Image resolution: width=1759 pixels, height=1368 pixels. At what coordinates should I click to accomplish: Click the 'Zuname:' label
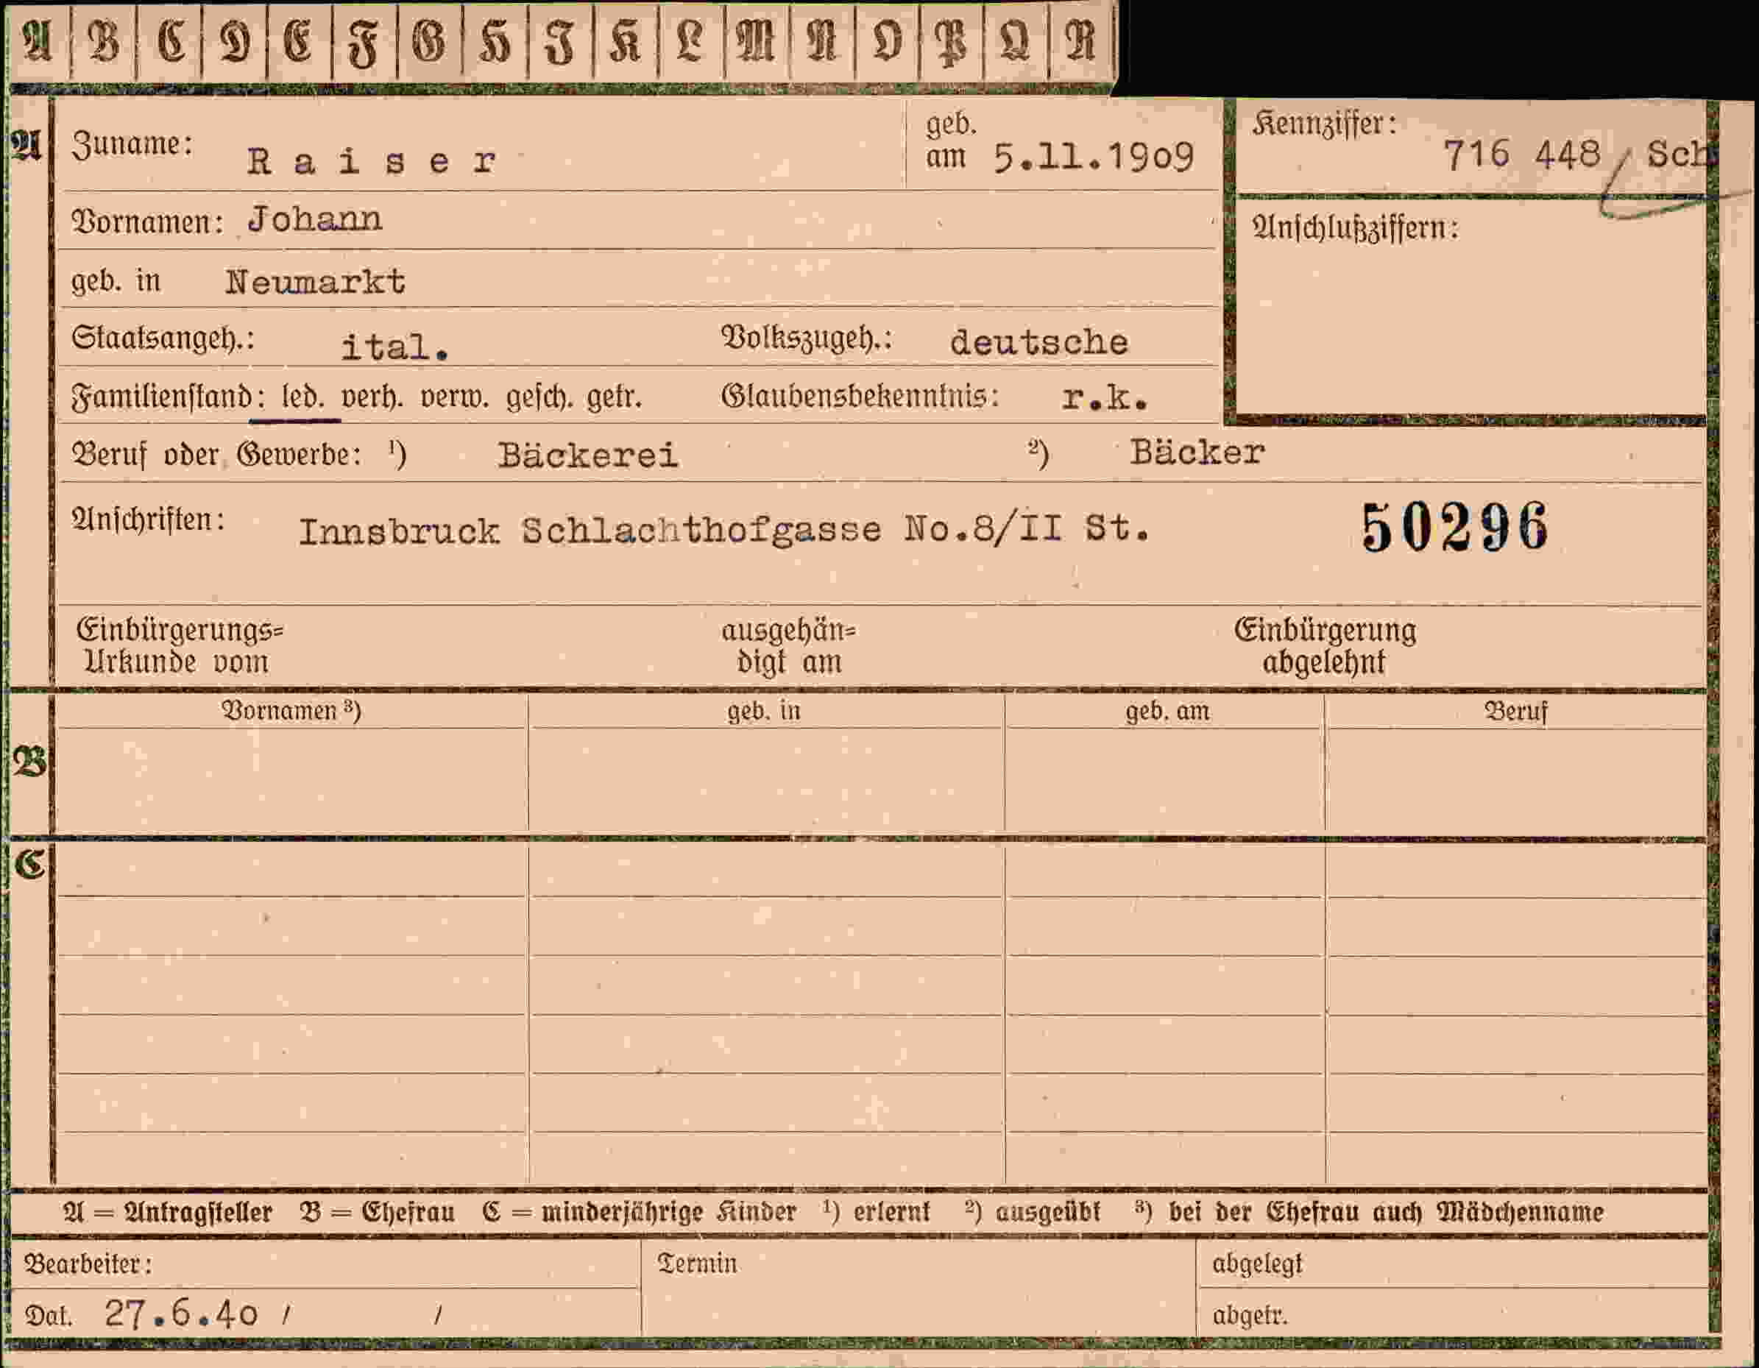132,145
